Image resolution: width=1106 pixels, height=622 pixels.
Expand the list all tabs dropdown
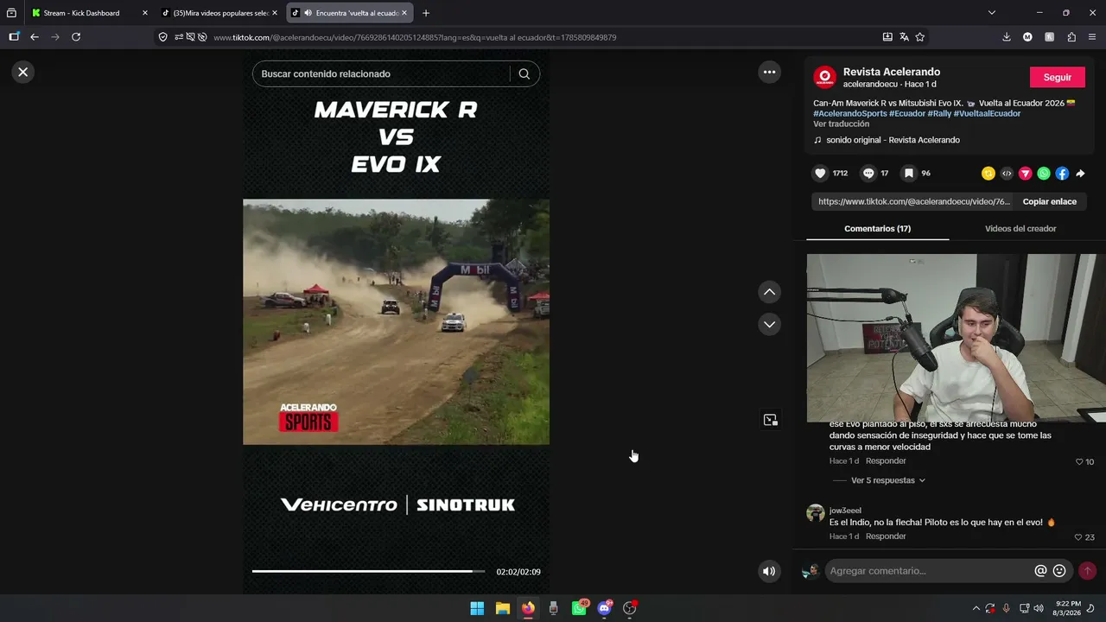pos(992,13)
